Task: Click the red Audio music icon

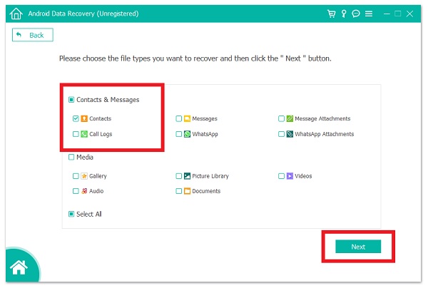Action: click(x=84, y=191)
